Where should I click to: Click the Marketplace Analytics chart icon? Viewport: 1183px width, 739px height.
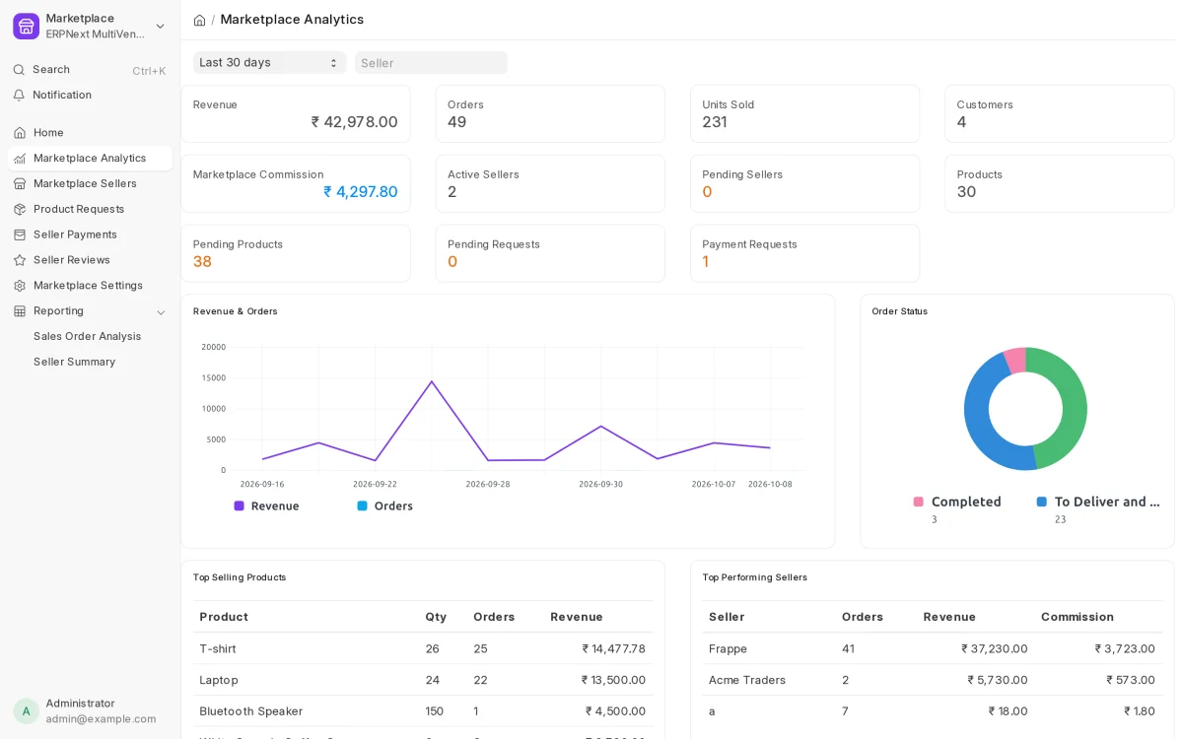point(20,159)
